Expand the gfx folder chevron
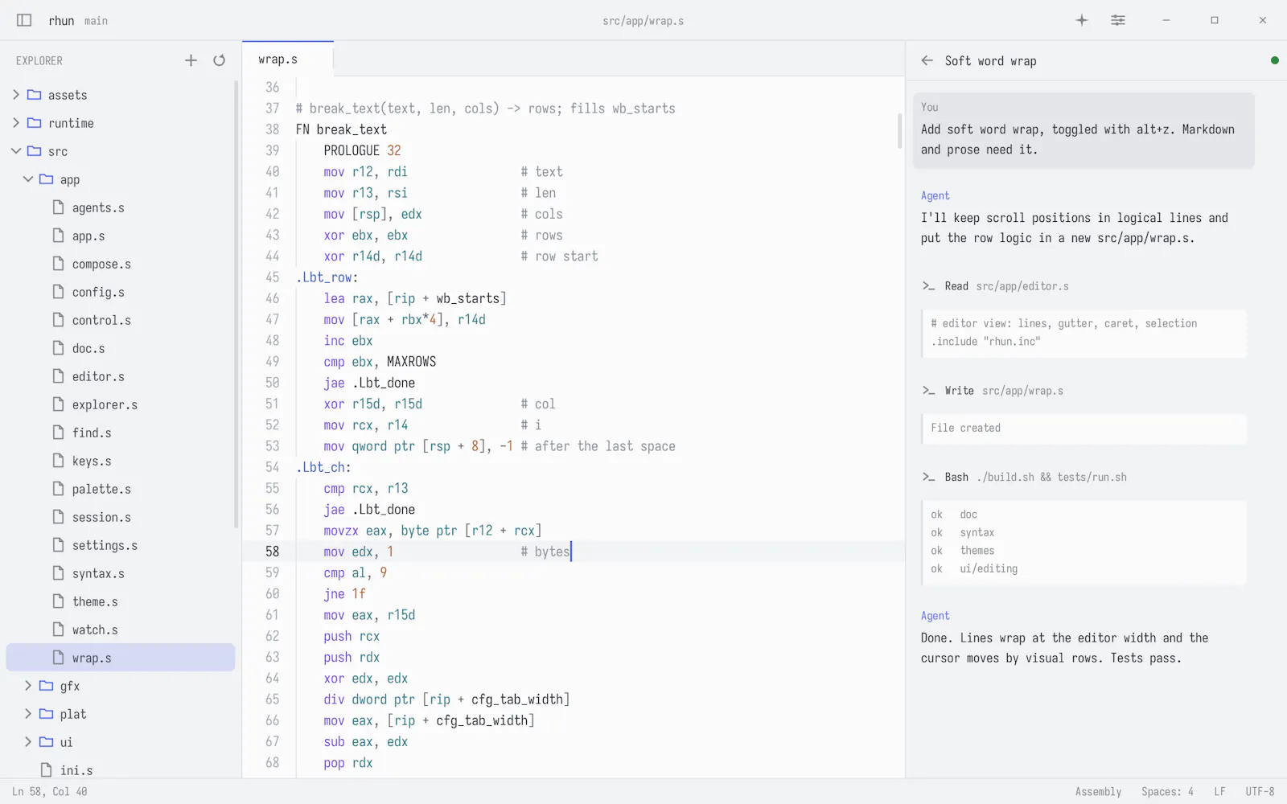 [28, 686]
